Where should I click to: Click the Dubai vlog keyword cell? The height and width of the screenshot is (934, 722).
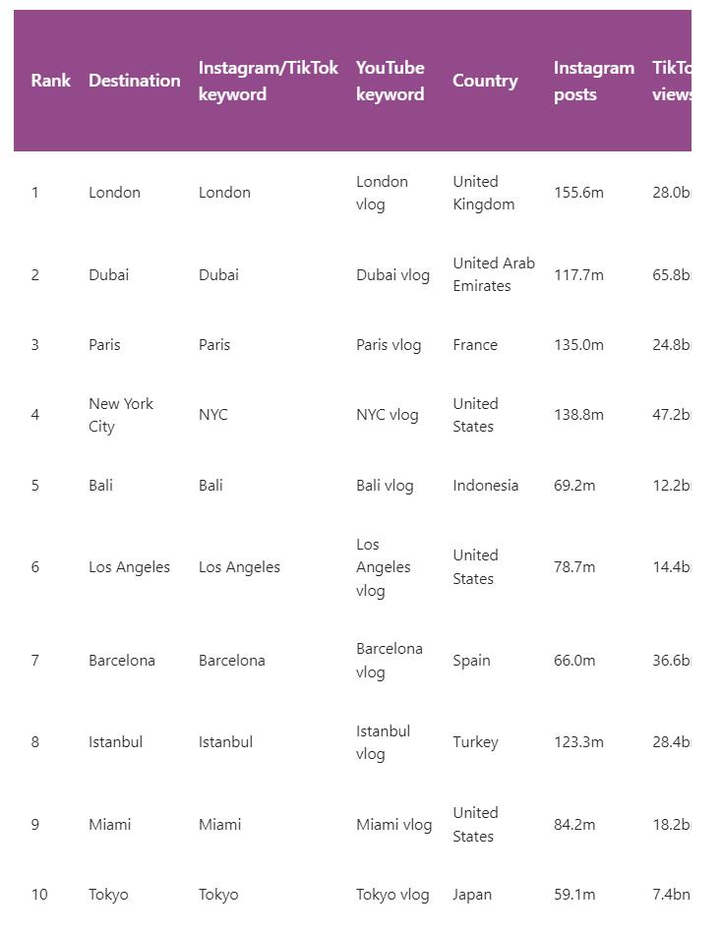point(392,275)
